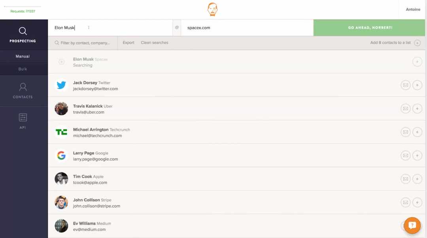Click Clean searches link
The width and height of the screenshot is (427, 238).
pyautogui.click(x=155, y=43)
